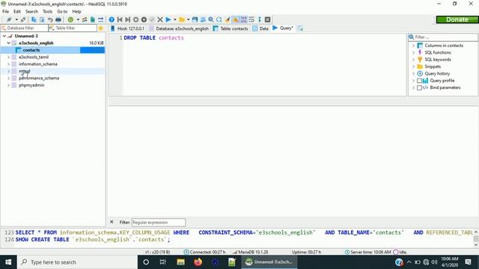Click the green Donate button

click(x=457, y=19)
